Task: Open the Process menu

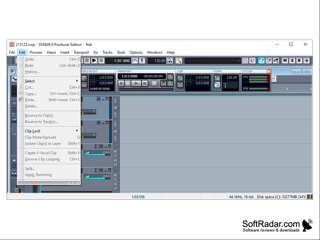Action: (36, 52)
